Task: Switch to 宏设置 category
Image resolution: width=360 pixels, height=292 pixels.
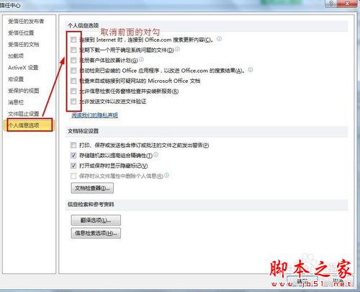Action: click(16, 79)
